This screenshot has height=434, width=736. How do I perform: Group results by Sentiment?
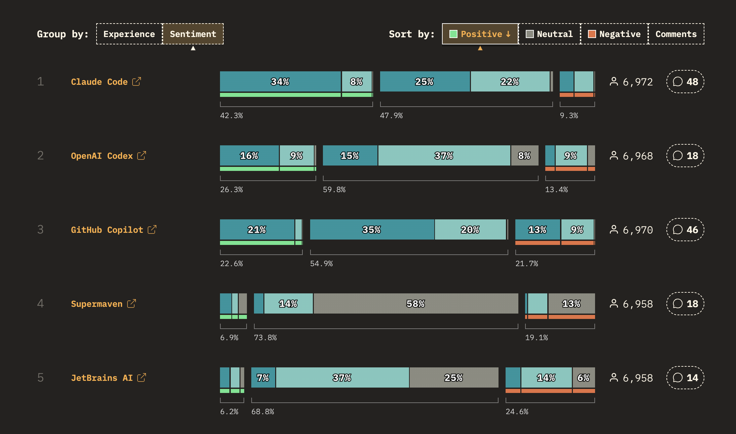pos(193,34)
